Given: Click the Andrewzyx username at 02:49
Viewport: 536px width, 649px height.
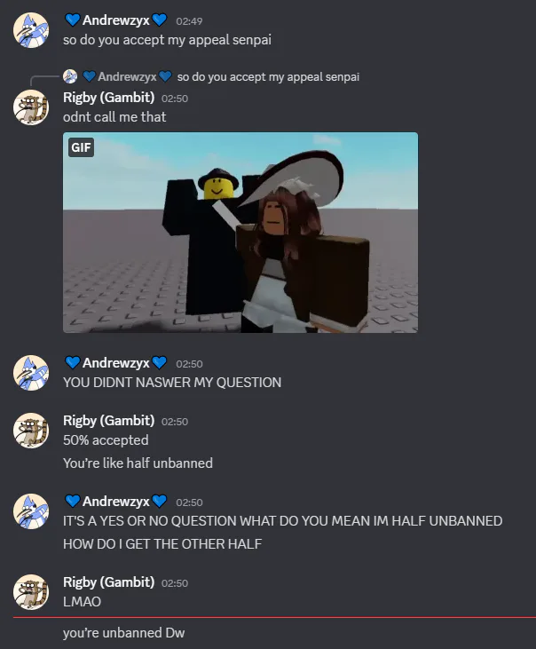Looking at the screenshot, I should (x=115, y=20).
